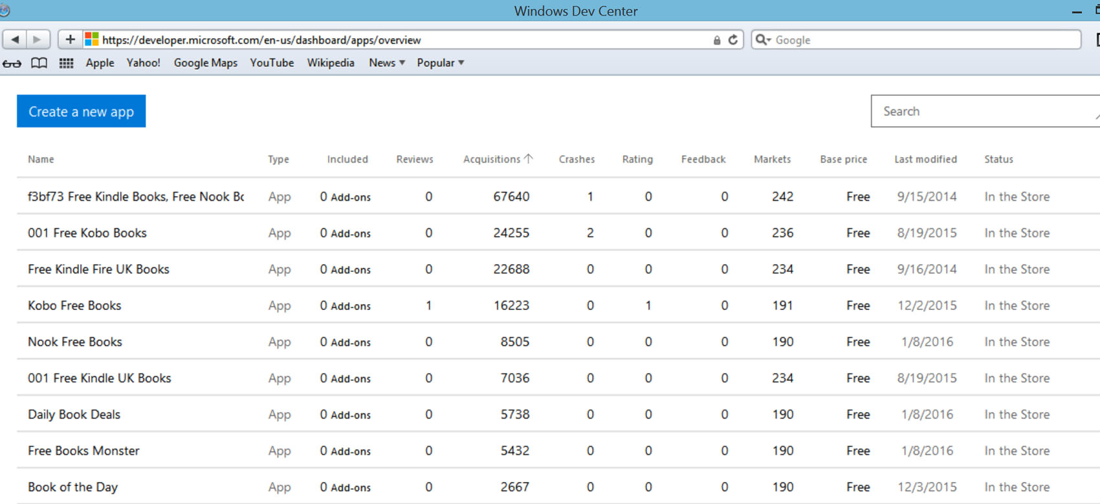Image resolution: width=1100 pixels, height=504 pixels.
Task: Open the Google Maps bookmark
Action: [206, 63]
